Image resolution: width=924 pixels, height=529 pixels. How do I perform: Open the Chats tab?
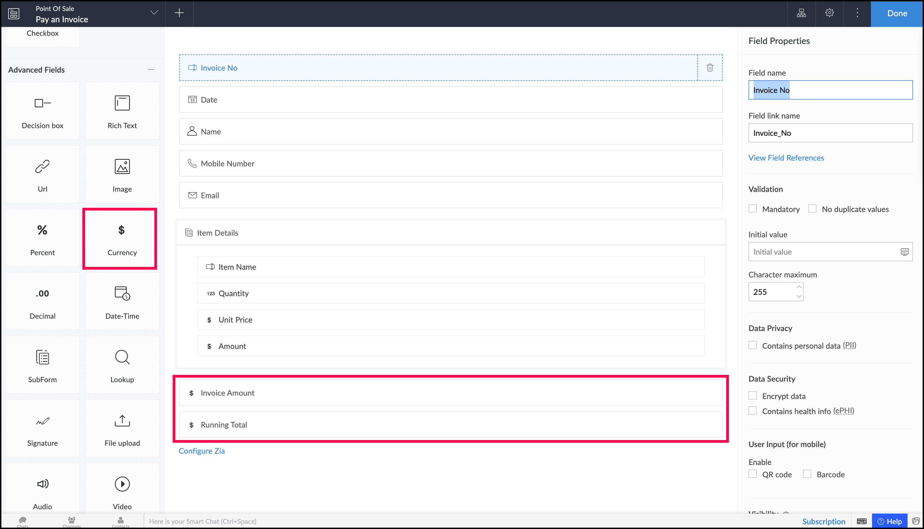tap(23, 521)
